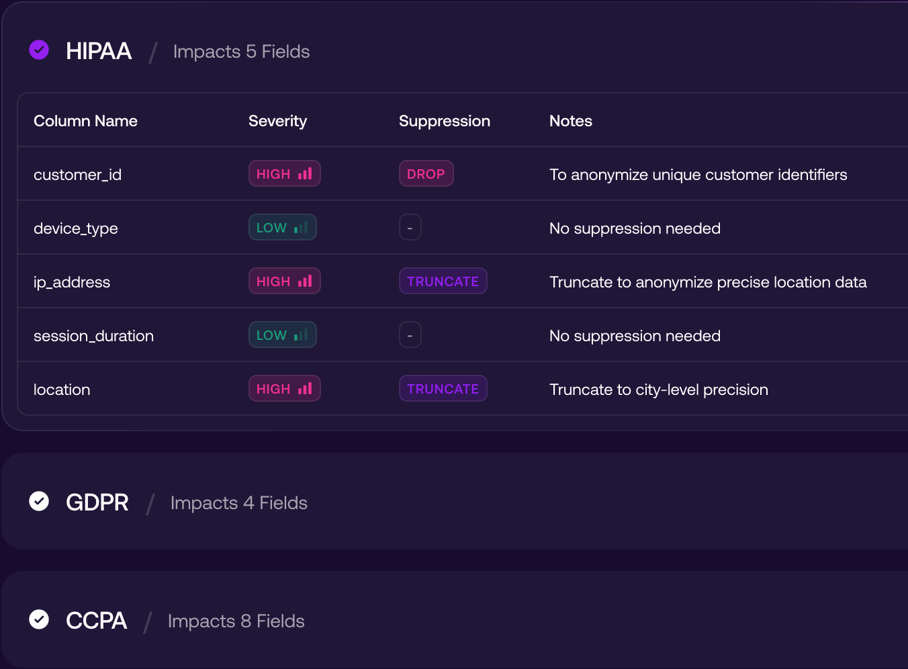Toggle the CCPA checkmark
This screenshot has height=669, width=908.
pyautogui.click(x=39, y=619)
